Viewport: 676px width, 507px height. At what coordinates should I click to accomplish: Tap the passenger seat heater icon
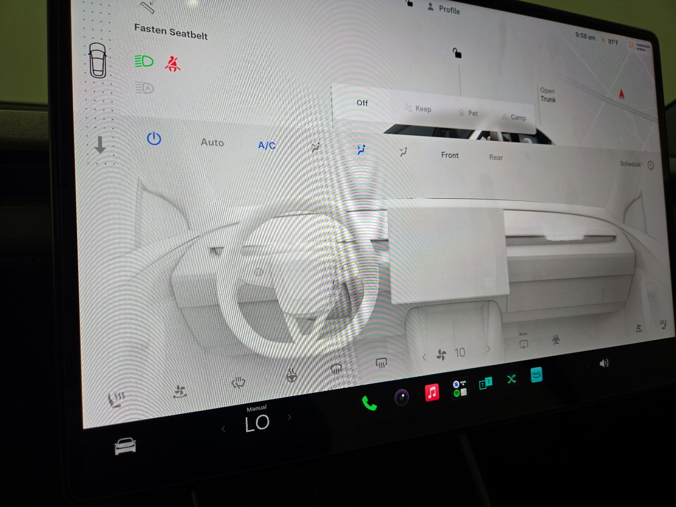(x=663, y=324)
